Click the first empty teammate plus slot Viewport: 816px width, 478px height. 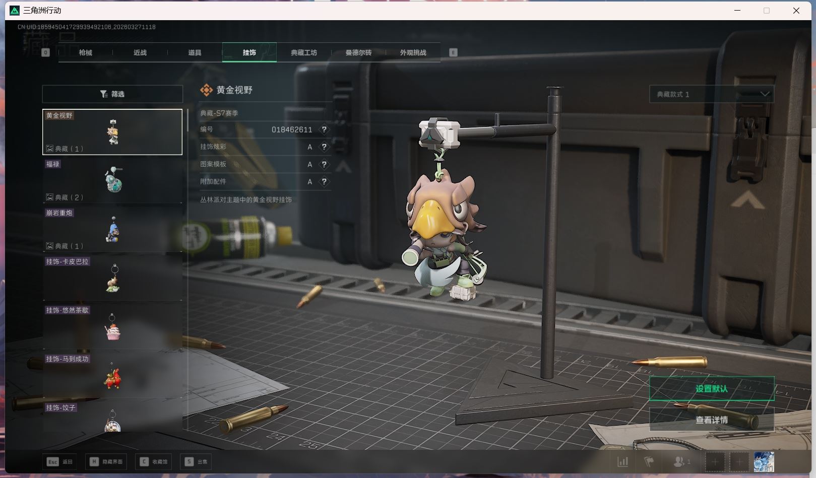715,461
